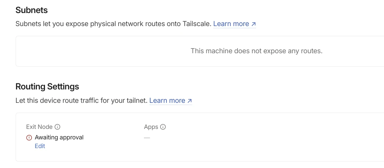Edit the Exit Node setting
Image resolution: width=384 pixels, height=168 pixels.
(x=40, y=146)
